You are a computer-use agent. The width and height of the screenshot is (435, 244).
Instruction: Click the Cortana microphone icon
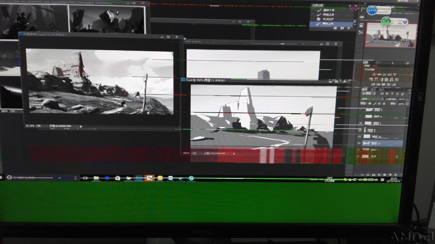[x=75, y=177]
